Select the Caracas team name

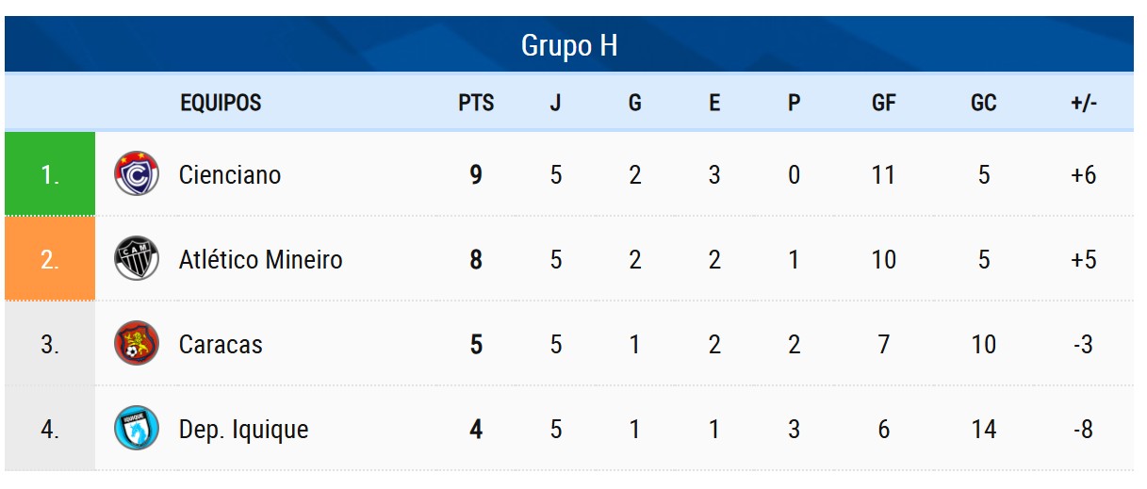[221, 345]
